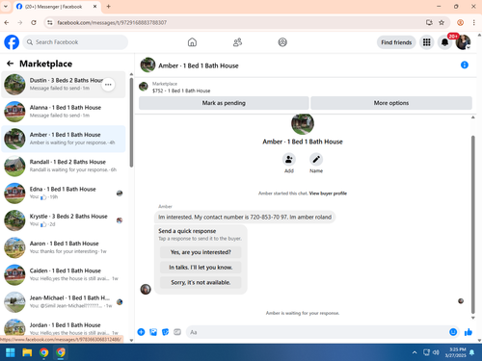The height and width of the screenshot is (361, 482).
Task: Open the Jean-Michael conversation
Action: pyautogui.click(x=64, y=302)
